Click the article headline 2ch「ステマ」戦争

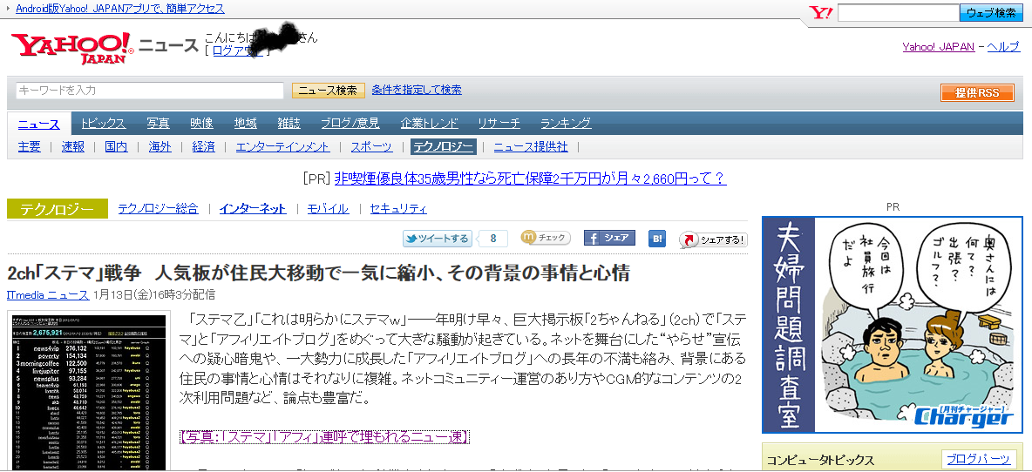(318, 273)
